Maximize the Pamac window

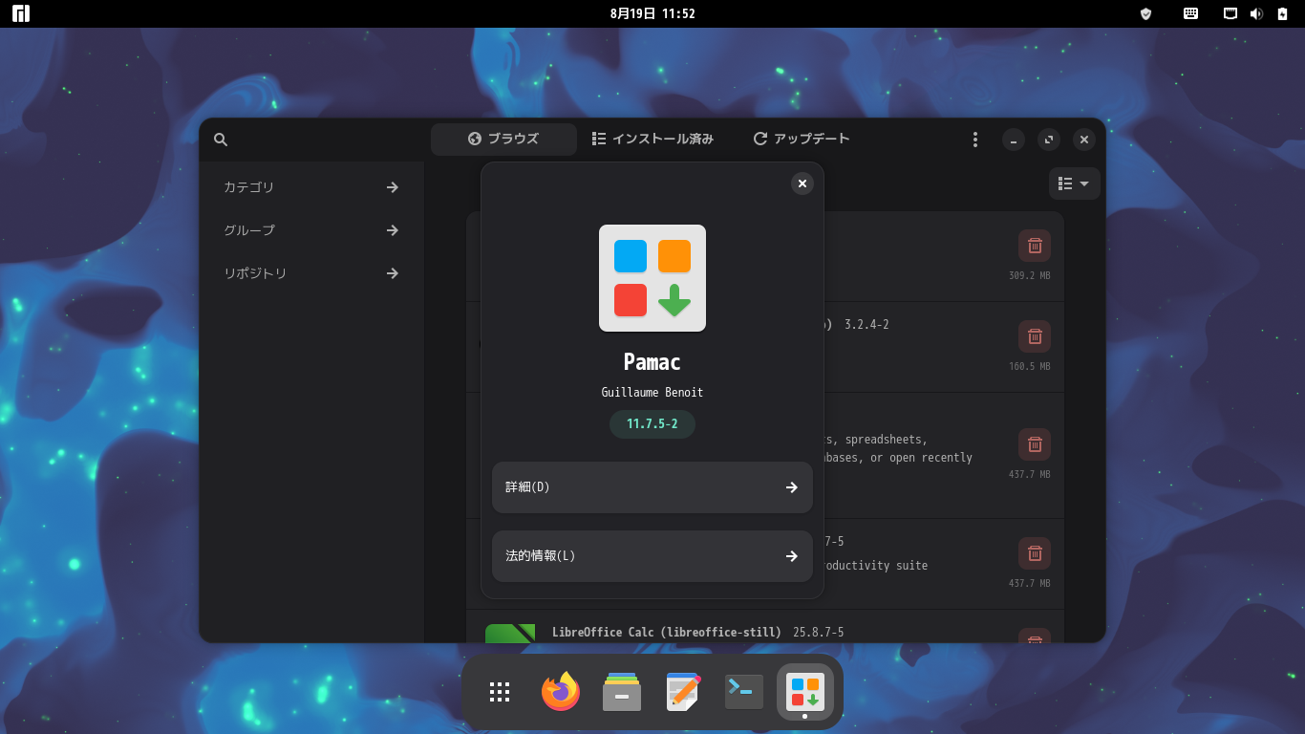tap(1049, 140)
